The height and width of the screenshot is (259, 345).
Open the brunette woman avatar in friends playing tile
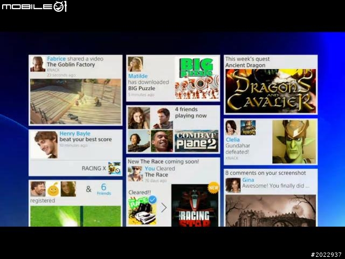[139, 118]
